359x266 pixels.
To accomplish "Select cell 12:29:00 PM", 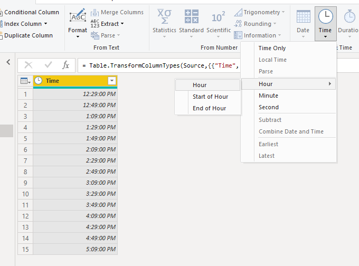I will [75, 94].
